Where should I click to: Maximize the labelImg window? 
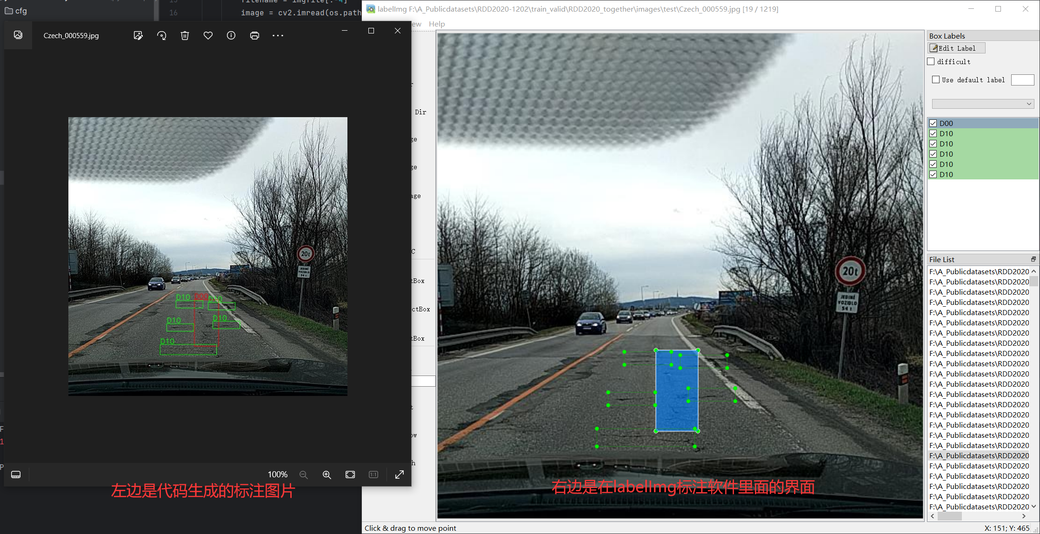pyautogui.click(x=998, y=9)
